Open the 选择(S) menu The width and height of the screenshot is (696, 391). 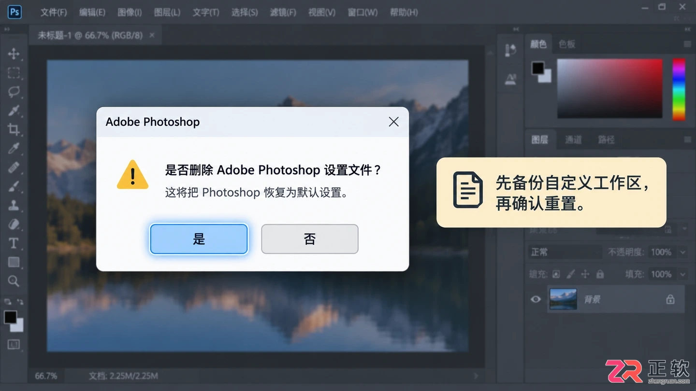click(x=245, y=12)
